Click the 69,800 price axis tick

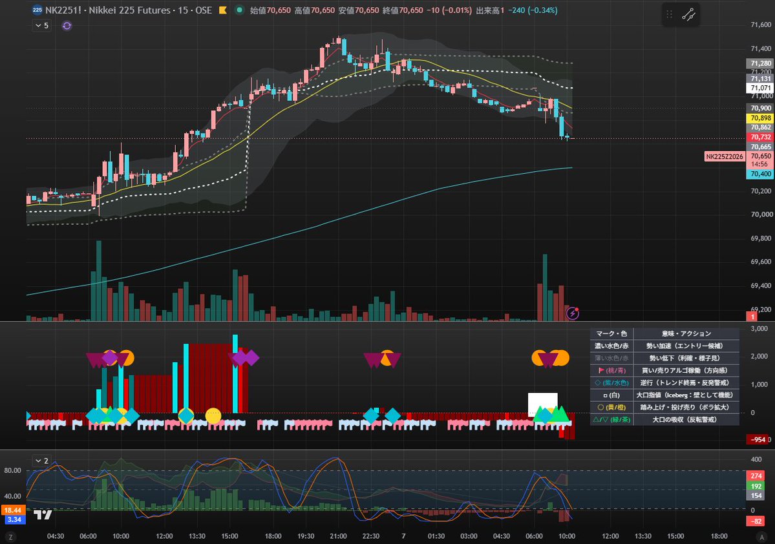[x=761, y=238]
